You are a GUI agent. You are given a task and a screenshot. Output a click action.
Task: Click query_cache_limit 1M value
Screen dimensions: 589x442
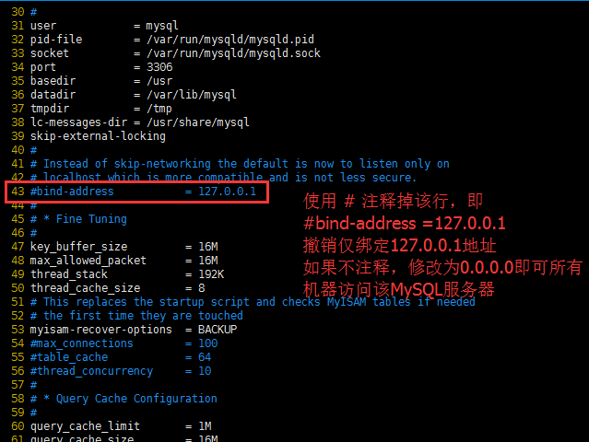[x=205, y=426]
